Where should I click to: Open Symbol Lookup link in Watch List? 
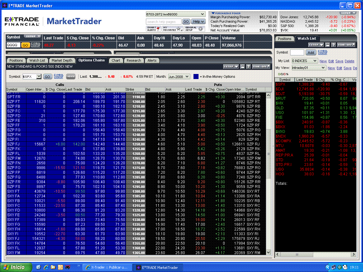pos(322,52)
